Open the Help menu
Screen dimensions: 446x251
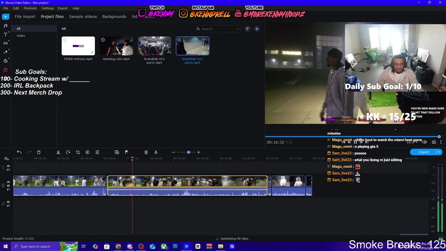tap(76, 8)
